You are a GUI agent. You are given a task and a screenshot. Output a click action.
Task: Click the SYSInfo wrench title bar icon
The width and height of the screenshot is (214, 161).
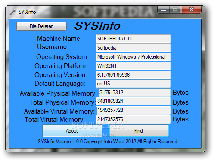click(x=13, y=12)
